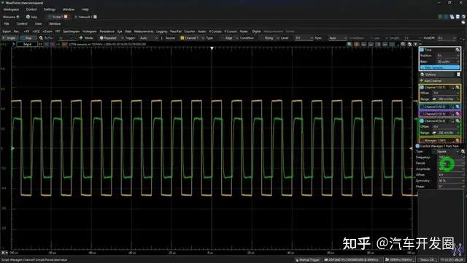The width and height of the screenshot is (467, 263).
Task: Open the trigger Source Channel 1 dropdown
Action: click(x=189, y=38)
